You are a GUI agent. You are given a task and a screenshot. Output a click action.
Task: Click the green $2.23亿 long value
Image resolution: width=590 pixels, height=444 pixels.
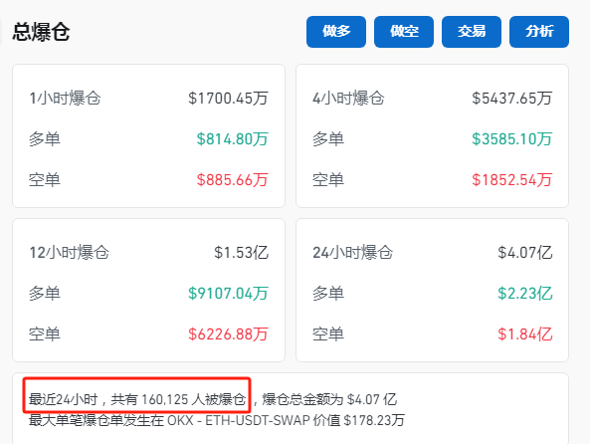pyautogui.click(x=525, y=294)
